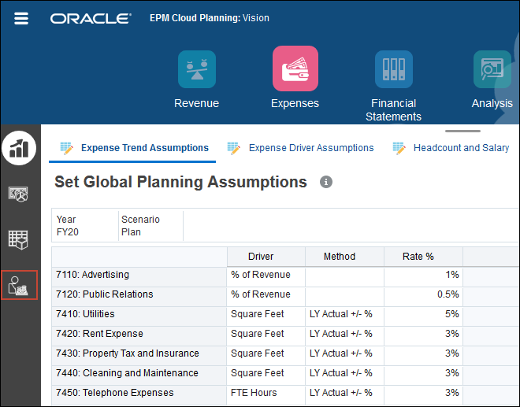This screenshot has height=407, width=520.
Task: Open the Expenses cluster icon
Action: (x=295, y=69)
